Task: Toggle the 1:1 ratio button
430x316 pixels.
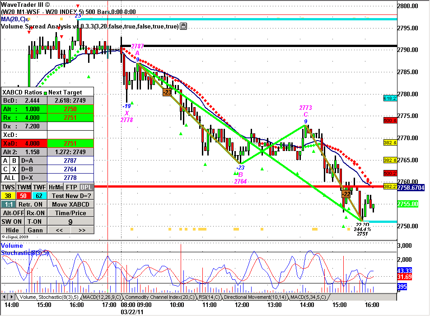Action: (9, 204)
